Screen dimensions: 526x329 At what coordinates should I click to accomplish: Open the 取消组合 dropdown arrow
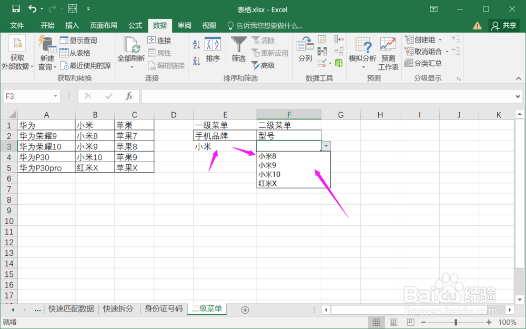pos(447,52)
